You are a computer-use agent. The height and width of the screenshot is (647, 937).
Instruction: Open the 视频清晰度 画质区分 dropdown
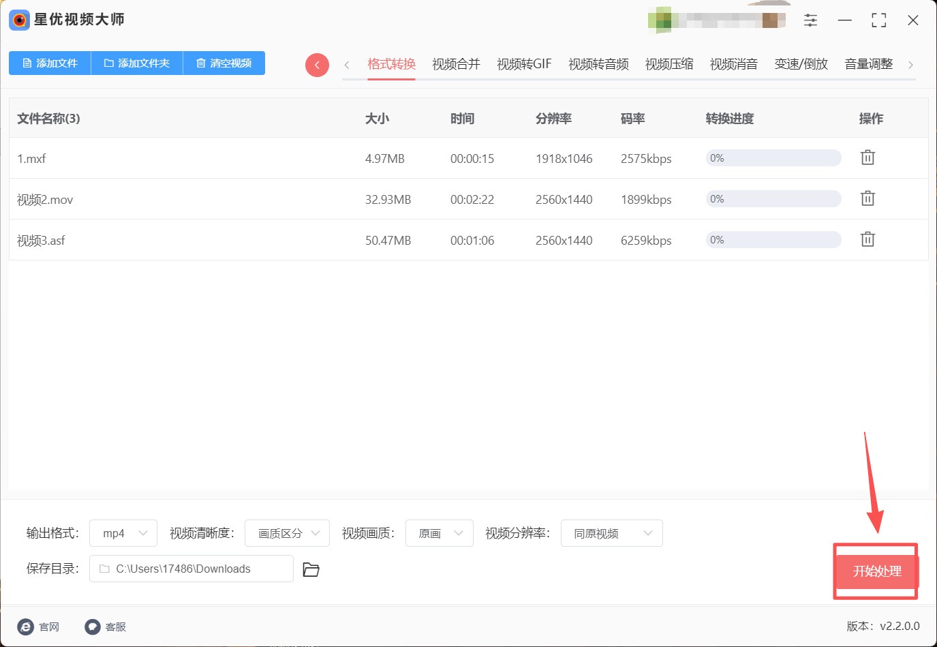tap(287, 533)
